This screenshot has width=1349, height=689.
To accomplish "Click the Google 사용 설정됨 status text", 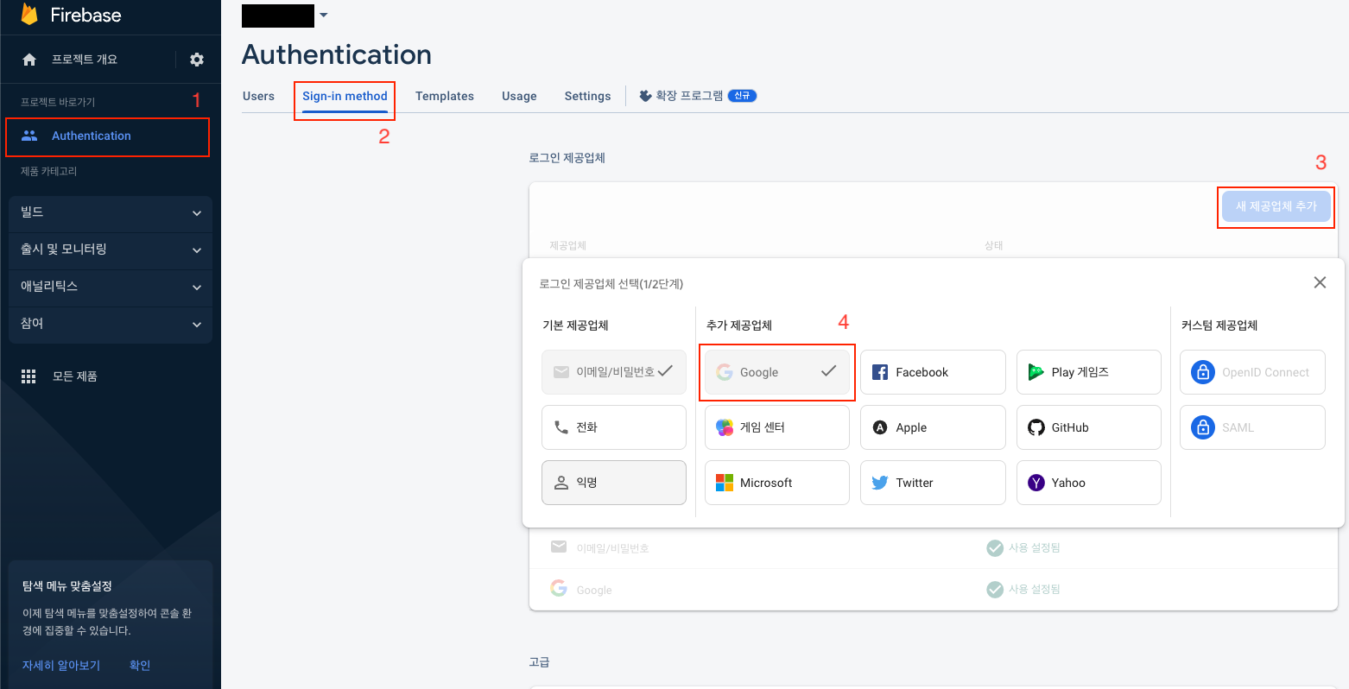I will coord(1035,590).
